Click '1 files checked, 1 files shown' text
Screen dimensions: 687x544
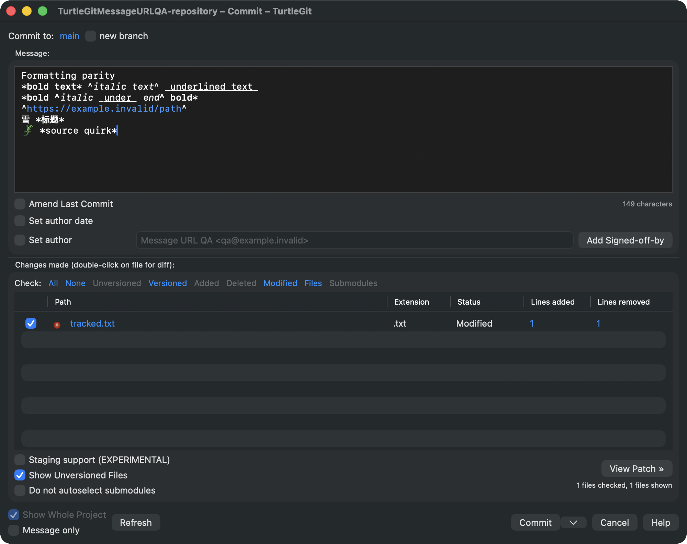624,485
